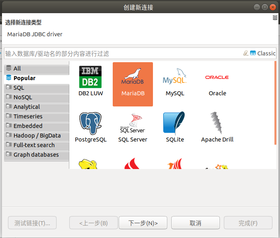The height and width of the screenshot is (238, 280).
Task: Toggle the Classic view mode
Action: (x=263, y=53)
